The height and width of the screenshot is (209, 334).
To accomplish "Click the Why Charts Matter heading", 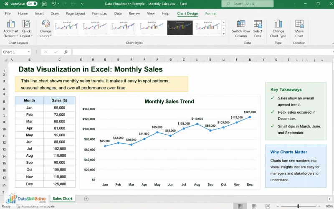I will [288, 152].
